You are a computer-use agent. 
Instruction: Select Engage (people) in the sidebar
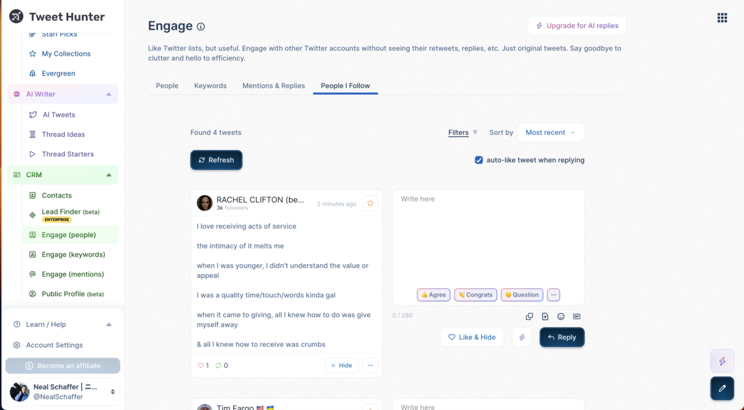click(71, 235)
